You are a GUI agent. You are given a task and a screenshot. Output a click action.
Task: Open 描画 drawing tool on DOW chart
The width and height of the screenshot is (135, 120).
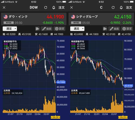pyautogui.click(x=47, y=29)
